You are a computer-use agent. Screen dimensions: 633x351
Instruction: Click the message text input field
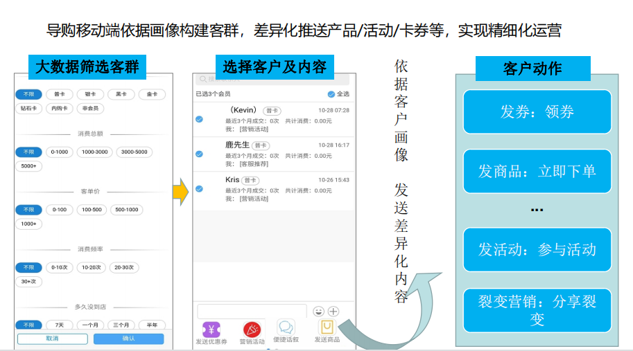click(252, 312)
